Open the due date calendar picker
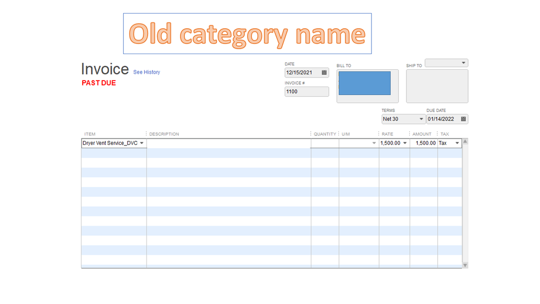The height and width of the screenshot is (304, 540). coord(463,119)
